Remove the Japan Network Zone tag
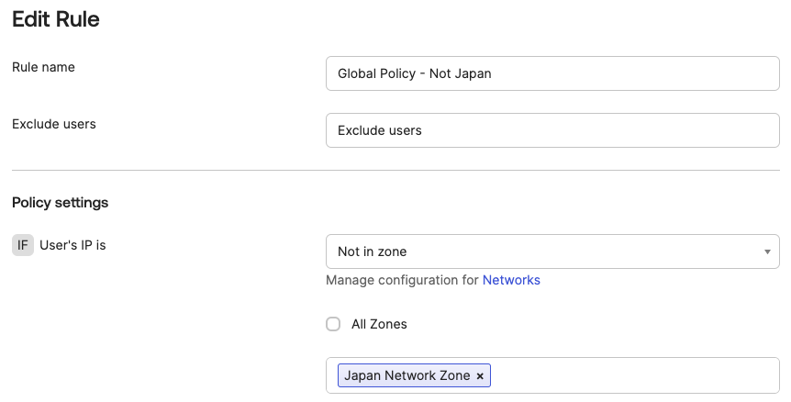The height and width of the screenshot is (402, 791). 480,375
